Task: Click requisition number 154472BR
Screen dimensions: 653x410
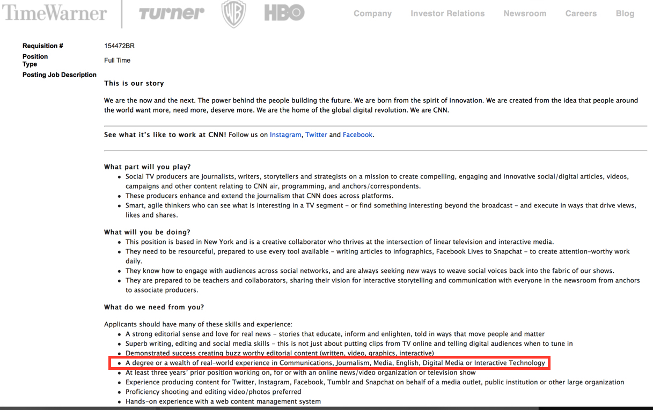Action: (x=119, y=46)
